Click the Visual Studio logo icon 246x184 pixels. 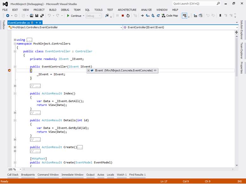(5, 4)
